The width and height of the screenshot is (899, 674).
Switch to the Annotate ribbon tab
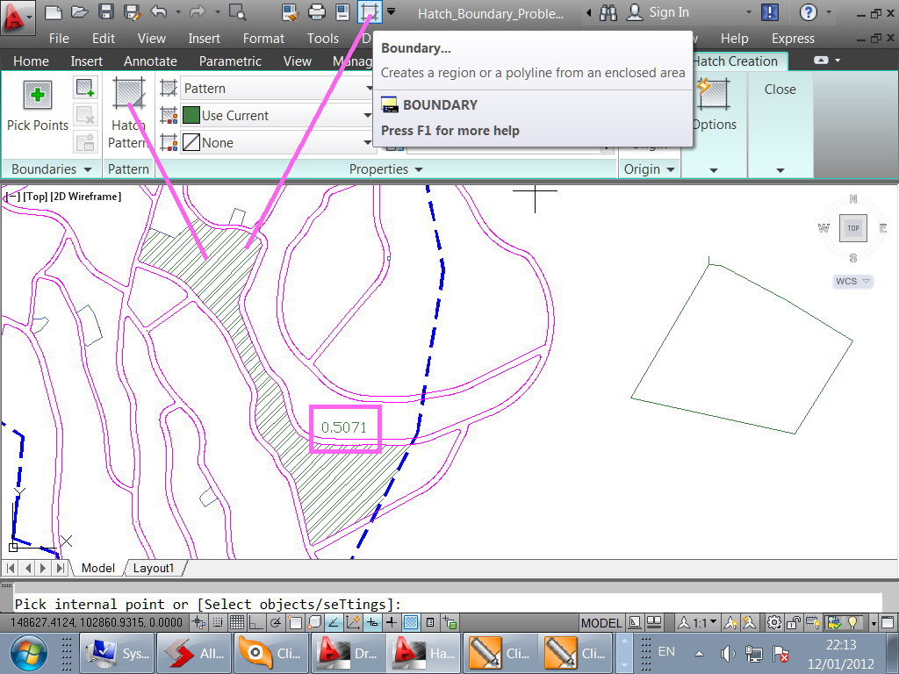click(x=150, y=61)
